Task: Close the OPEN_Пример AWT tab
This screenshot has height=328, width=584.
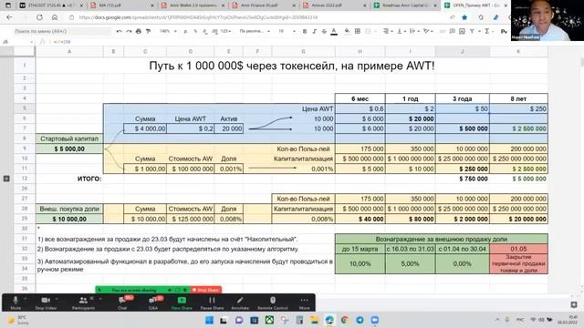Action: [506, 5]
